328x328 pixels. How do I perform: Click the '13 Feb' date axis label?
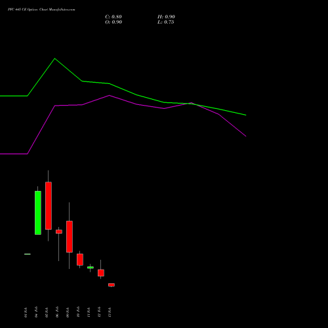tap(110, 312)
